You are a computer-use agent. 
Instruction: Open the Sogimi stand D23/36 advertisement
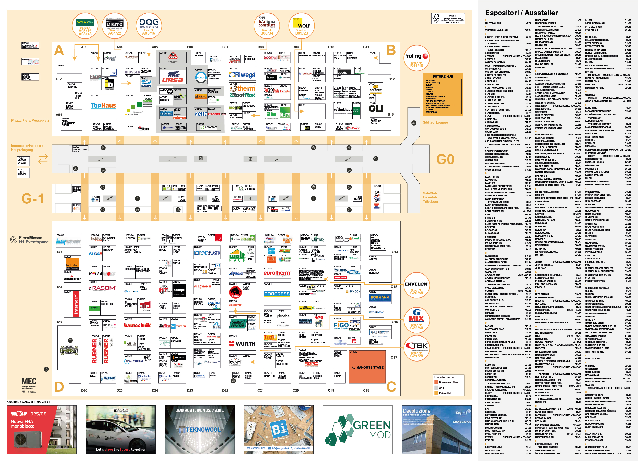pos(437,430)
